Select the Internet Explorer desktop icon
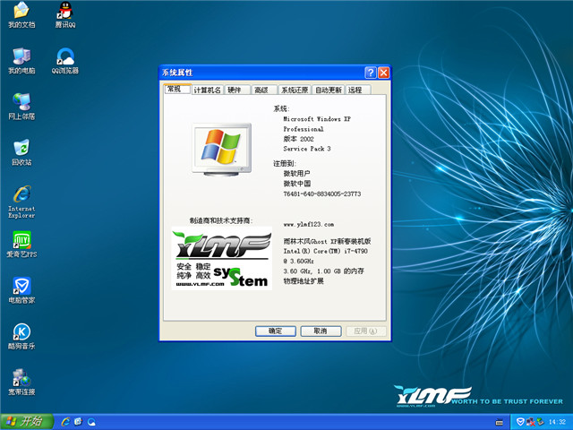Viewport: 573px width, 430px height. click(21, 202)
